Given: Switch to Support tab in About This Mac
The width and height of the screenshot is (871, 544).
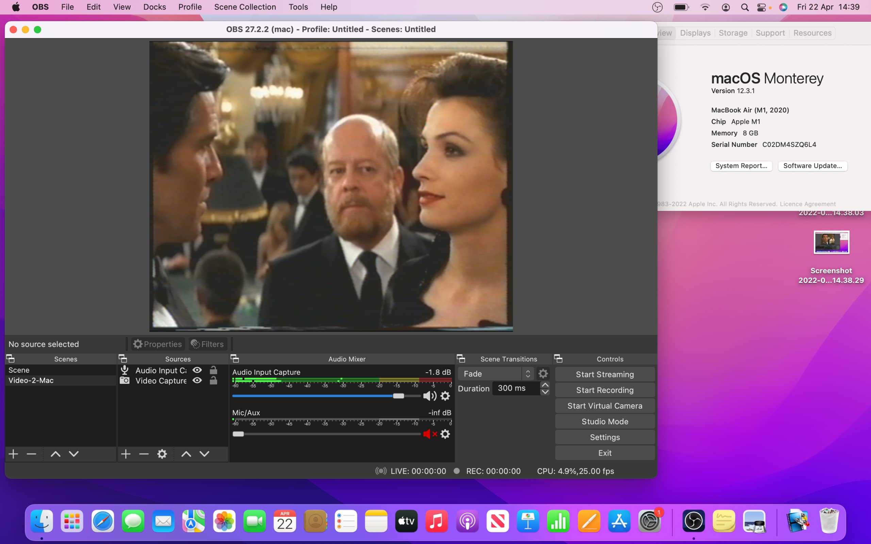Looking at the screenshot, I should pos(770,33).
